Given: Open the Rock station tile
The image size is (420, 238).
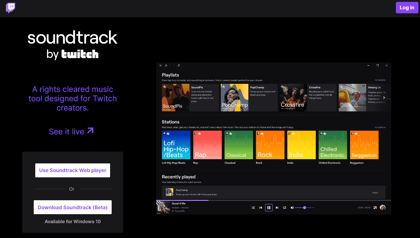Looking at the screenshot, I should pos(270,145).
